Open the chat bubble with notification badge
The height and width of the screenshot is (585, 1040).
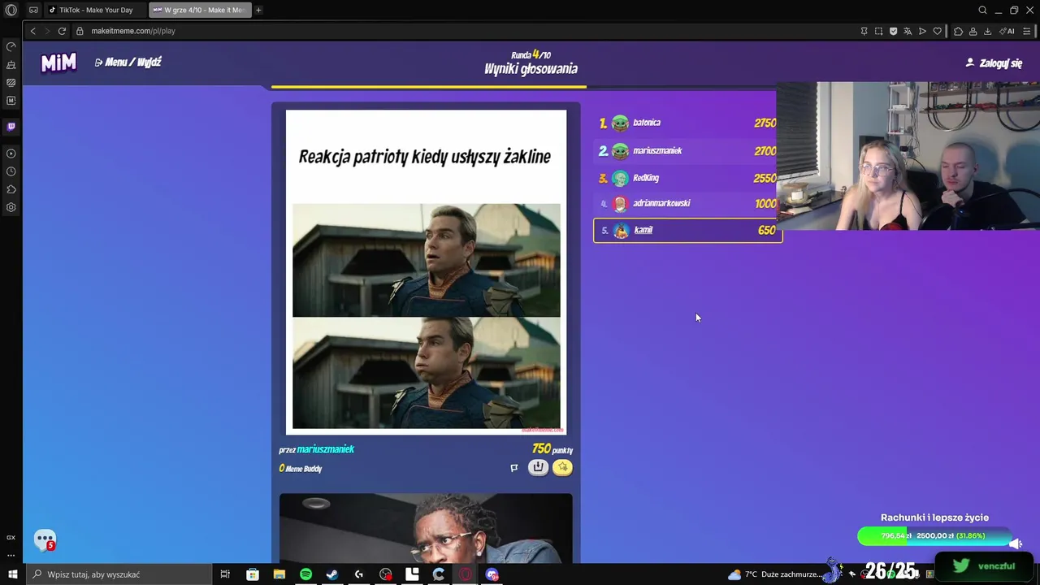(x=45, y=540)
